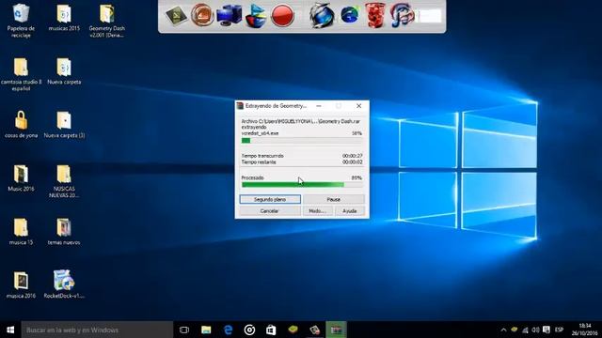Click the current file extraction progress bar
Viewport: 602px width, 338px height.
(302, 141)
